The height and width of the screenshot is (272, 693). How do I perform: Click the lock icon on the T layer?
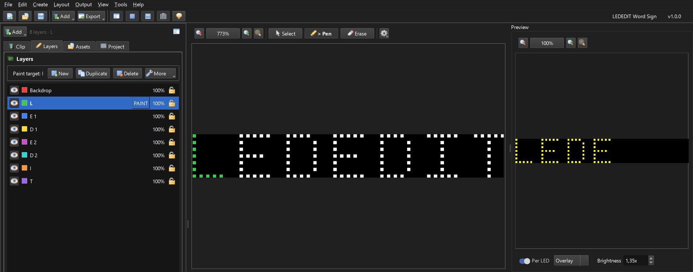pos(172,181)
